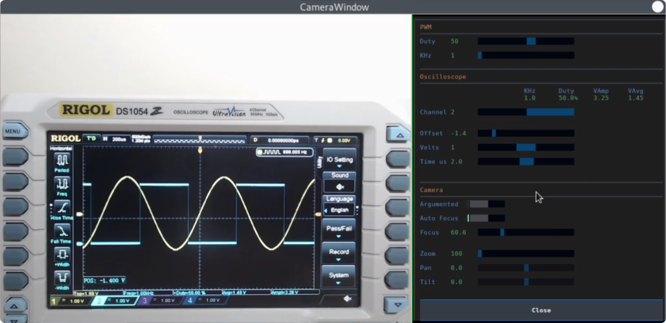The image size is (666, 323).
Task: Click the down arrow button at the oscilloscope's bottom right
Action: [398, 304]
